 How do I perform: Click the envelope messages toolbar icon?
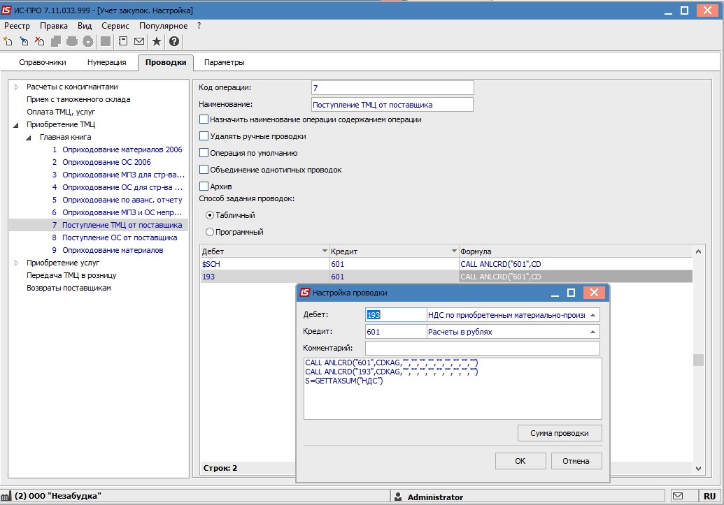139,41
